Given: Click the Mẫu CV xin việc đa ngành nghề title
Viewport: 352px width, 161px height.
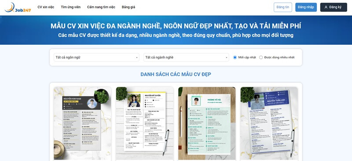Looking at the screenshot, I should point(176,26).
